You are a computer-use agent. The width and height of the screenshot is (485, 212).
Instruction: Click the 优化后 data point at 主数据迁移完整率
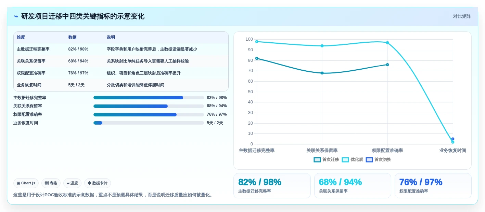257,42
